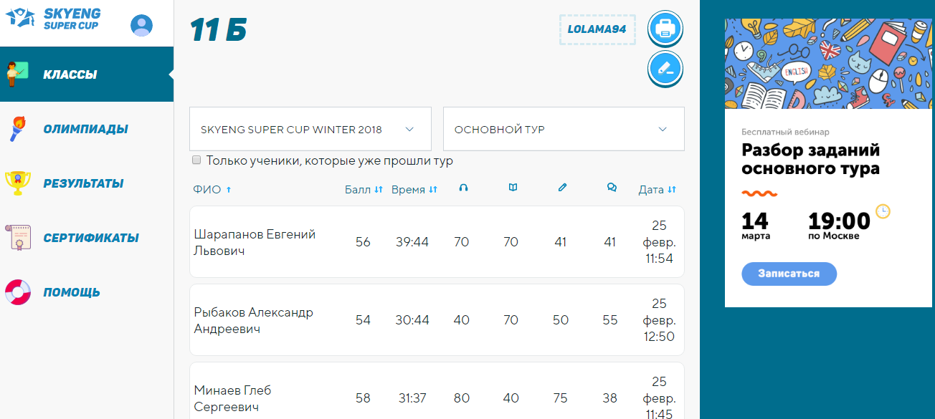The width and height of the screenshot is (935, 419).
Task: Edit class 11 Б with pencil button
Action: coord(665,69)
